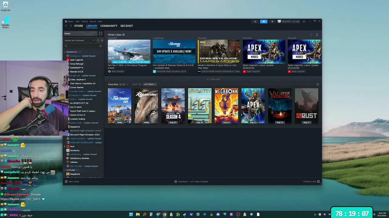Select Lossless Scaling in the sidebar
This screenshot has width=389, height=218.
coord(77,119)
